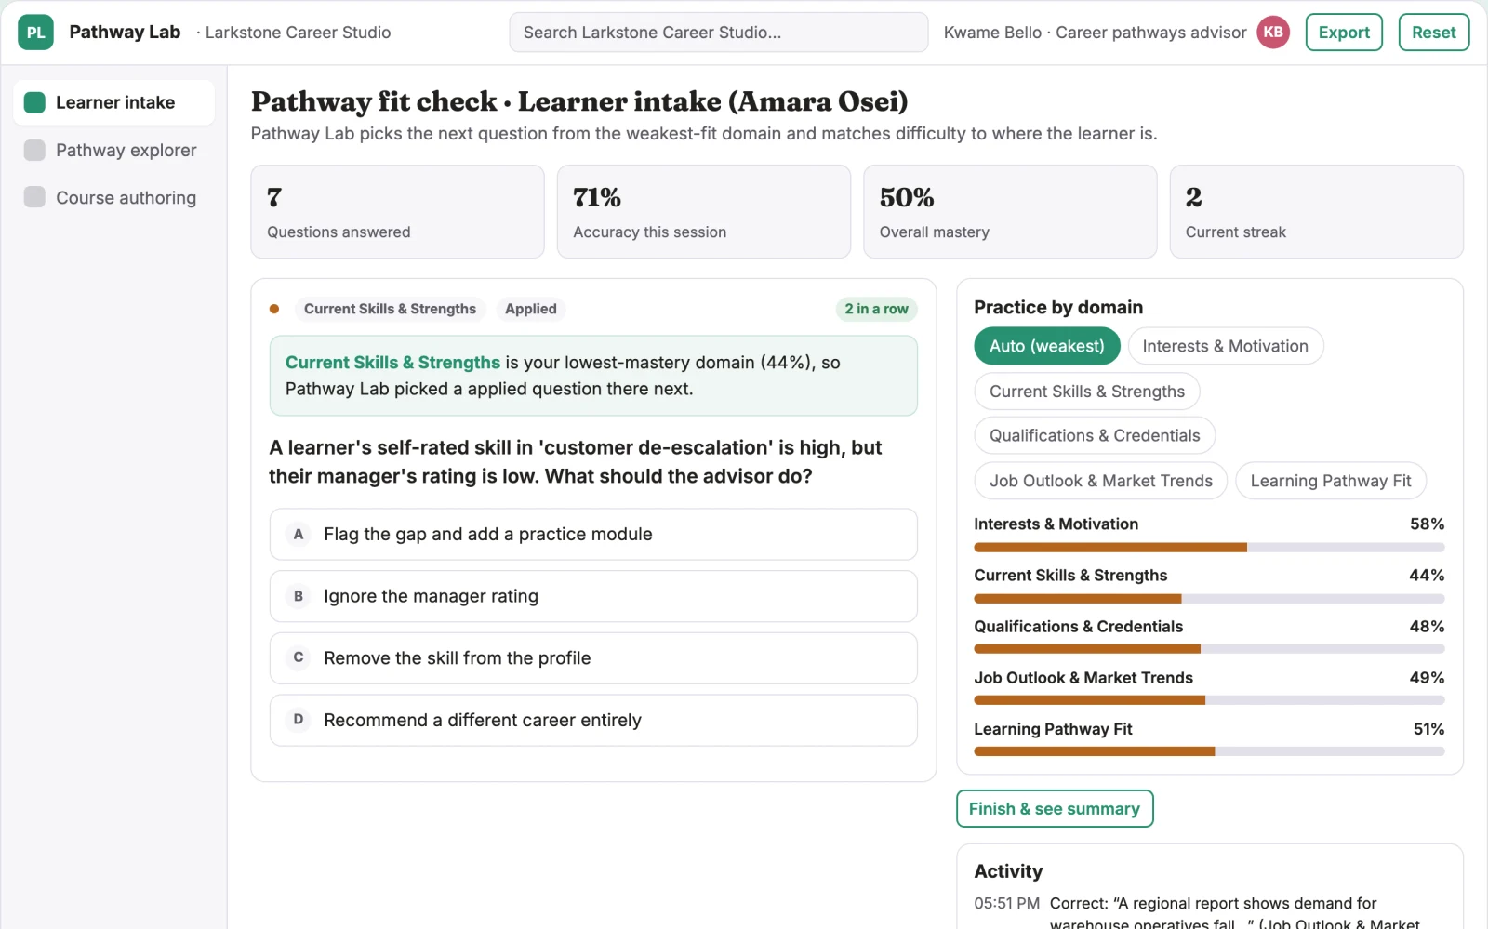Click the 71% Accuracy this session card
The image size is (1488, 929).
(x=704, y=212)
